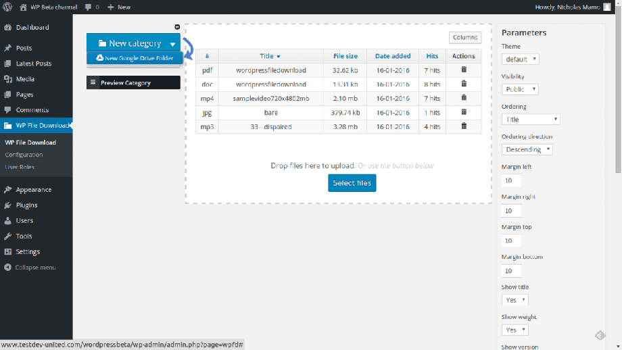Click the Select files button
This screenshot has width=622, height=350.
[352, 182]
